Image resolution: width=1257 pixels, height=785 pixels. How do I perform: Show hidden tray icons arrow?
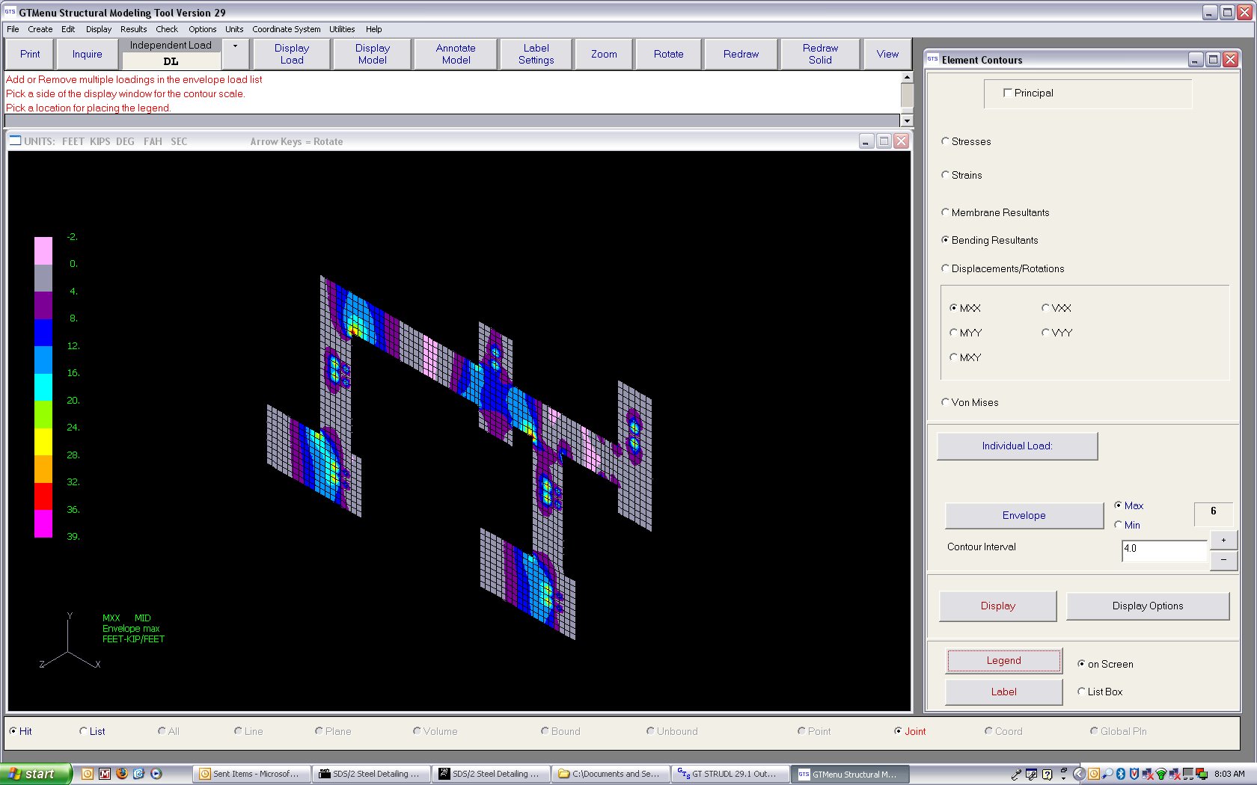pos(1079,774)
